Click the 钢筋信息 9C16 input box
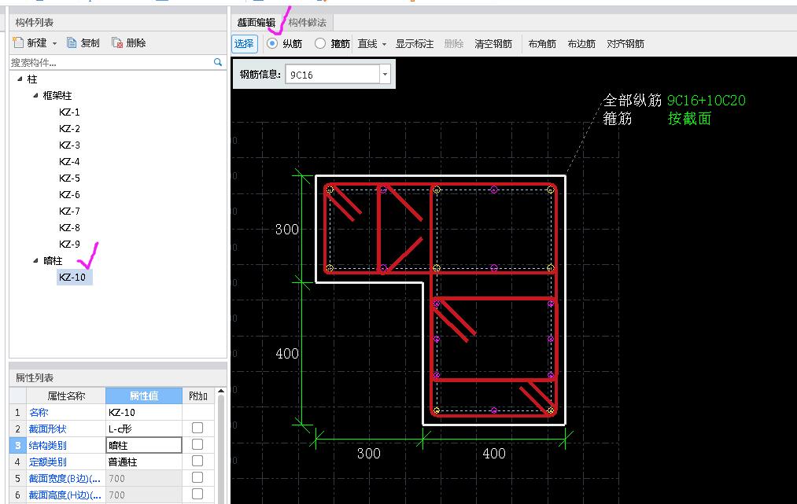 (333, 74)
